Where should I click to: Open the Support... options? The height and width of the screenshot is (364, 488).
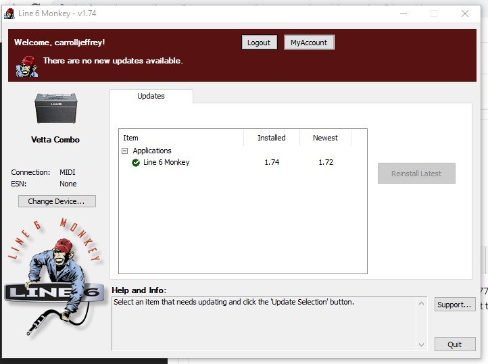pyautogui.click(x=454, y=305)
